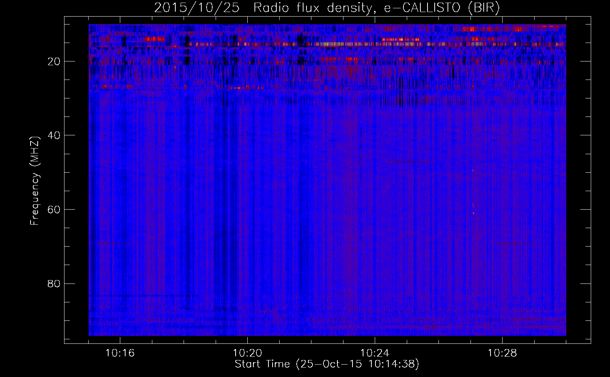Click the 10:24 time tick label
This screenshot has height=377, width=610.
(x=375, y=353)
